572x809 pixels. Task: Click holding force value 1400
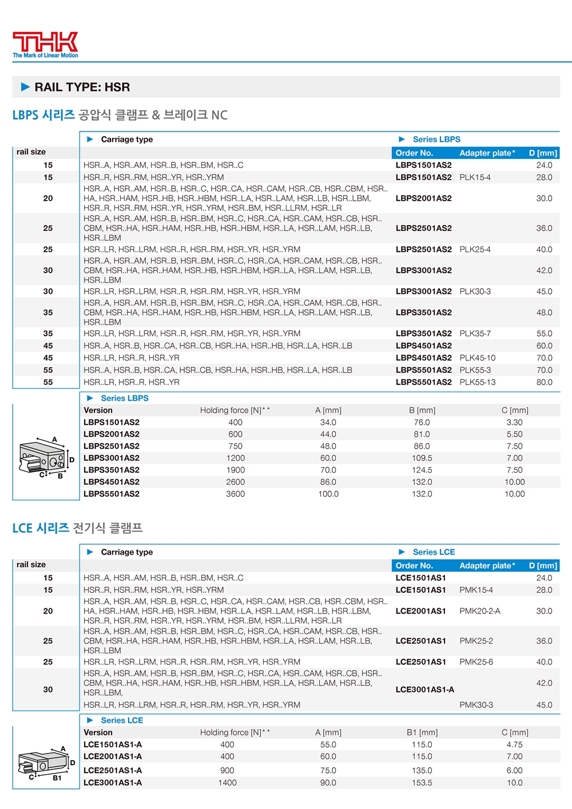pos(228,783)
